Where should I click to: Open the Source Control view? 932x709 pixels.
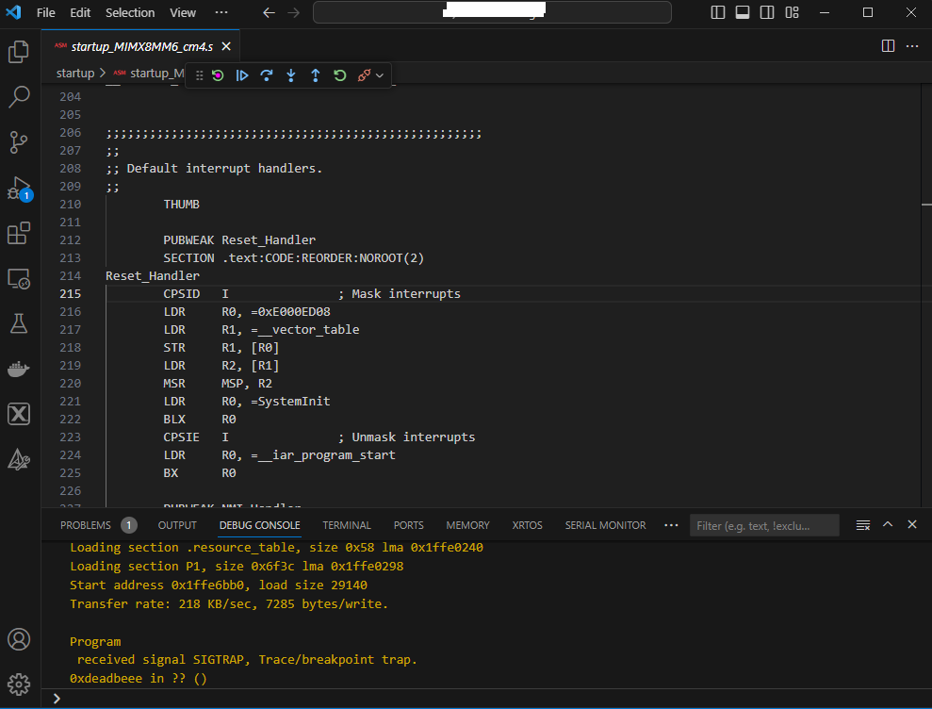tap(19, 142)
